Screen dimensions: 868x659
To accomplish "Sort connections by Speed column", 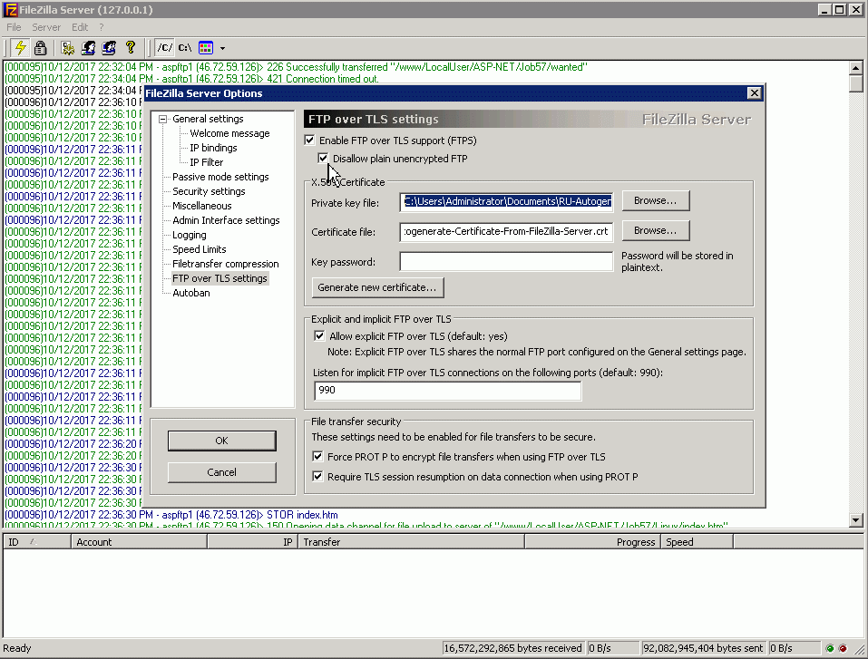I will [697, 542].
